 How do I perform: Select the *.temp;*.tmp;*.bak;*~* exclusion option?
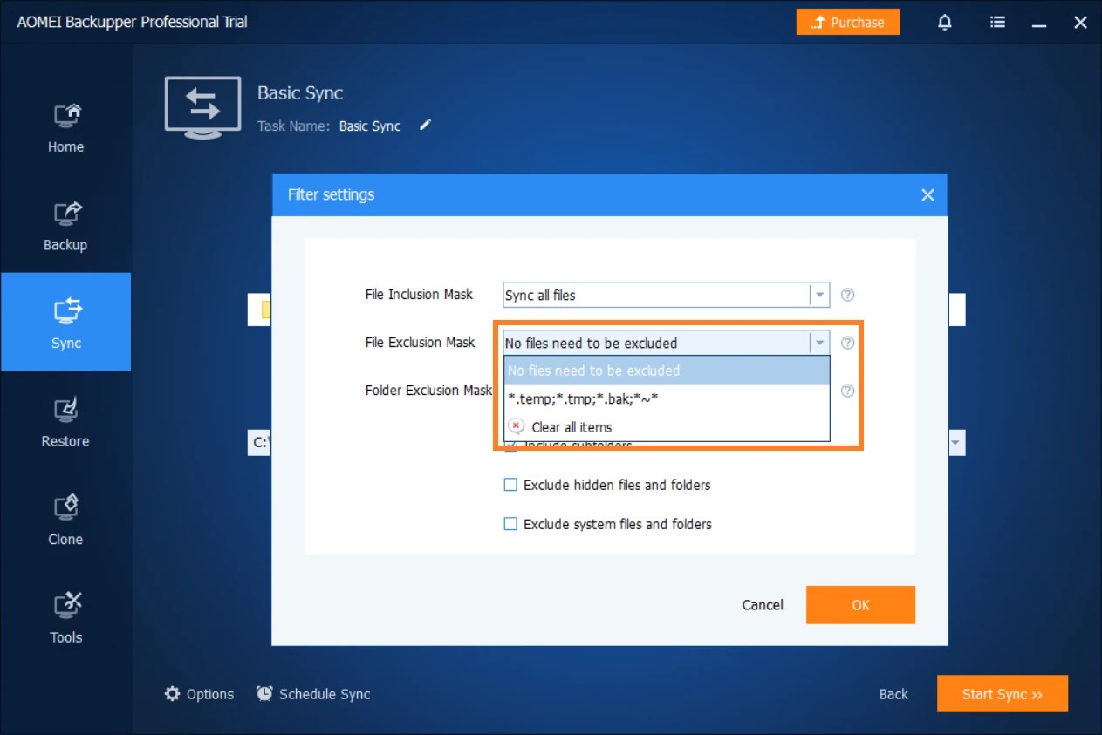(667, 398)
